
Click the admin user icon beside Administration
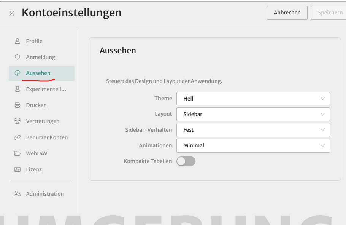(17, 194)
